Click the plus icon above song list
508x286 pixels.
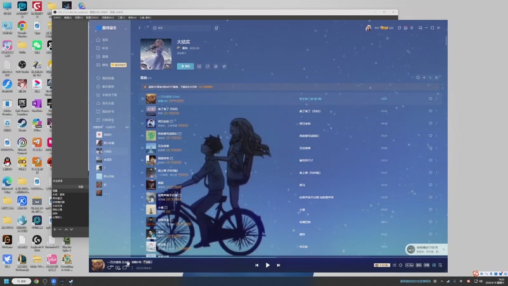[x=424, y=78]
